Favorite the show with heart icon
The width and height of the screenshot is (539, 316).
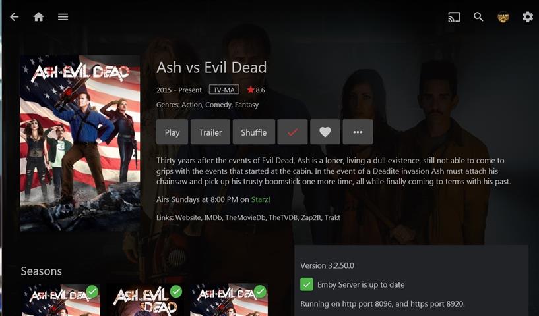(325, 132)
